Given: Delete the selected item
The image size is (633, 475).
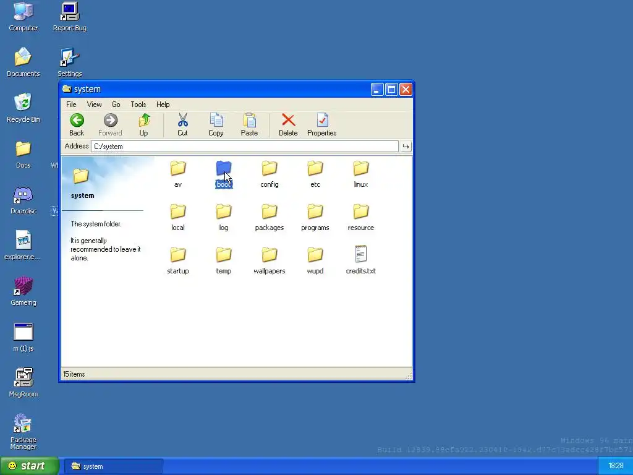Looking at the screenshot, I should point(288,125).
